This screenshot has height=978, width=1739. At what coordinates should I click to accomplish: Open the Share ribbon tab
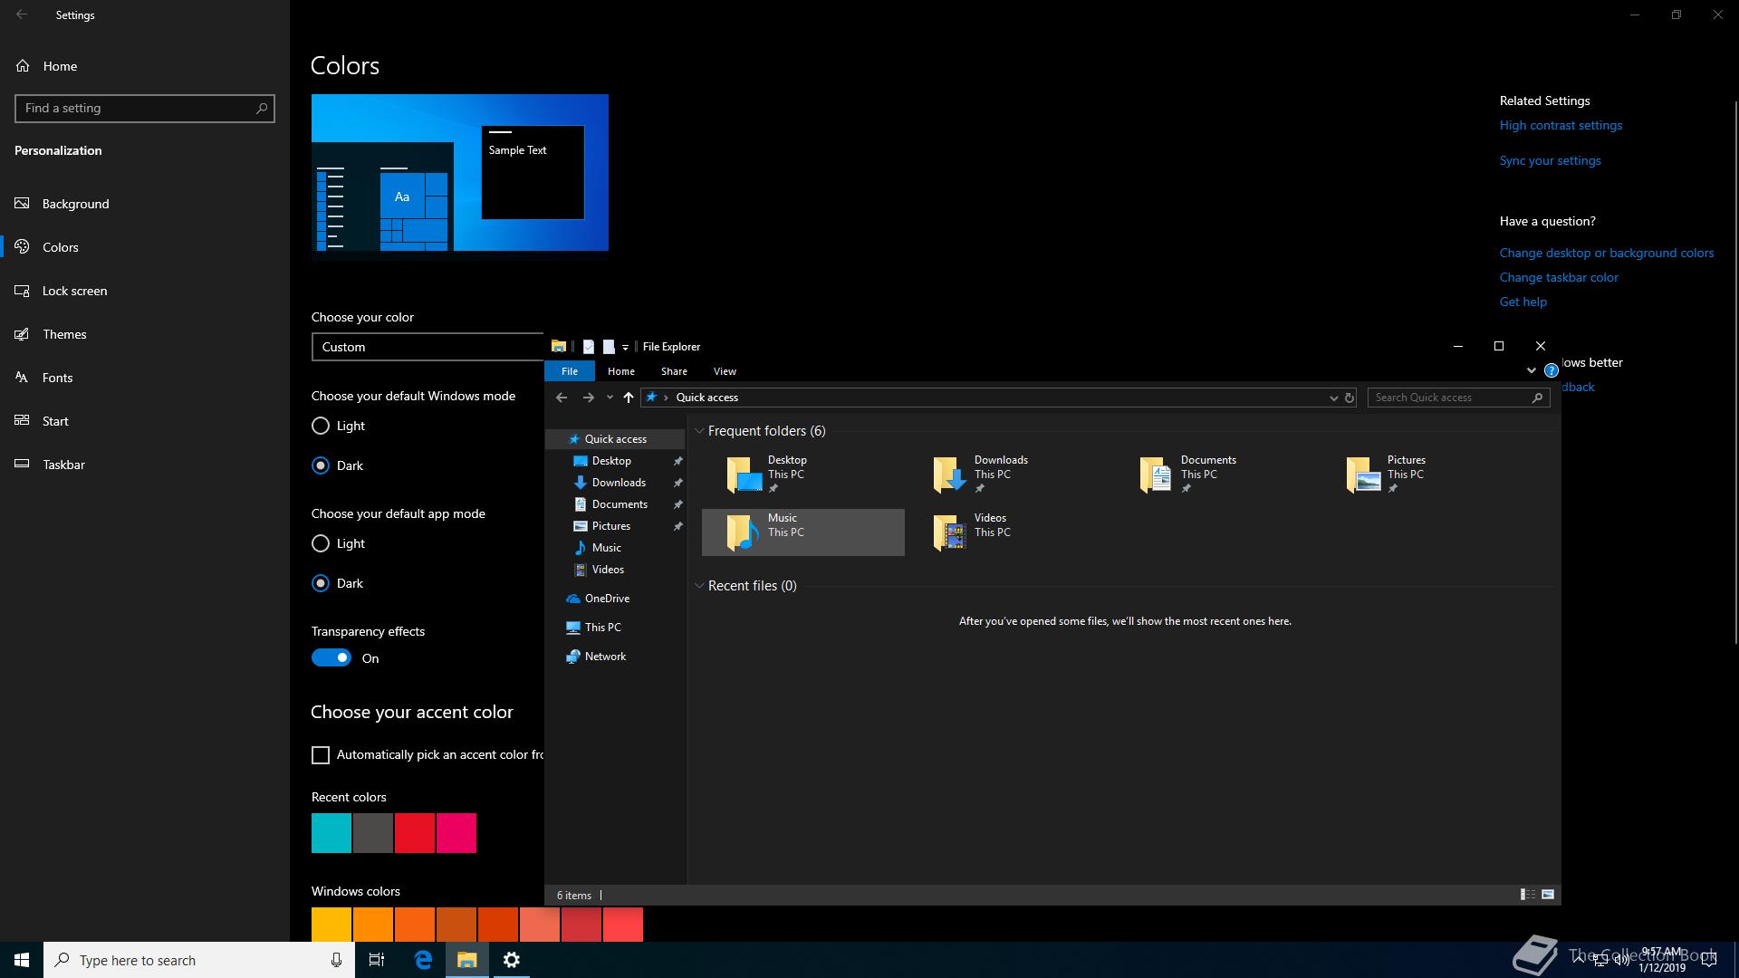(x=674, y=371)
